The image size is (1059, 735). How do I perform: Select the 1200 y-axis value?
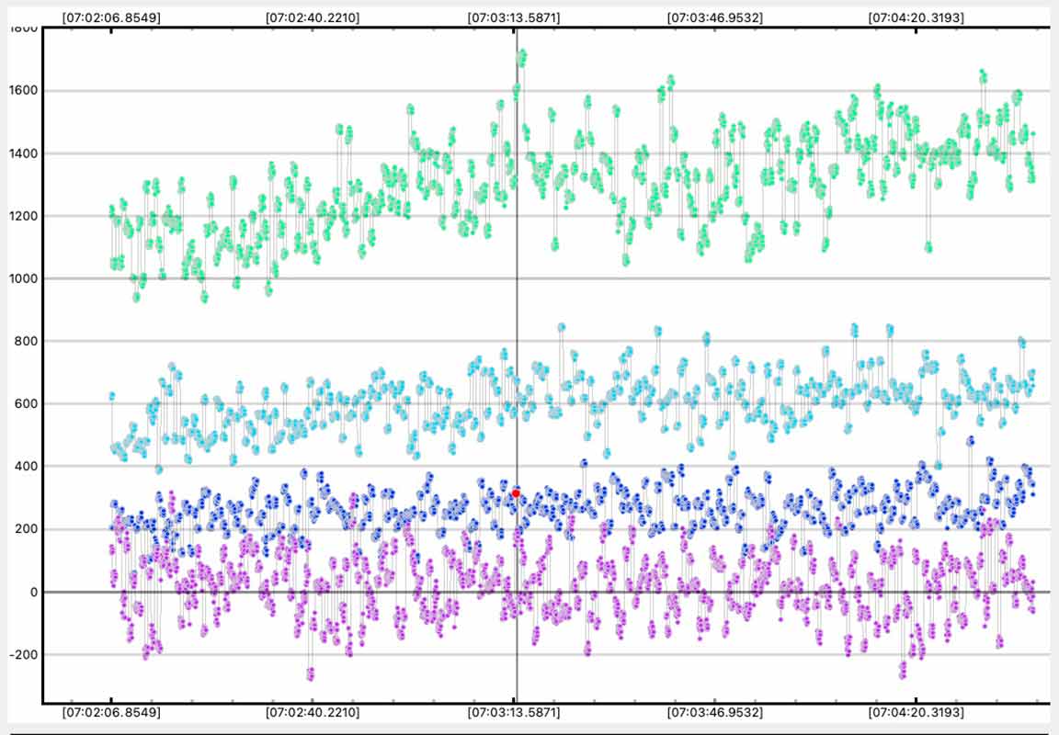click(x=24, y=217)
